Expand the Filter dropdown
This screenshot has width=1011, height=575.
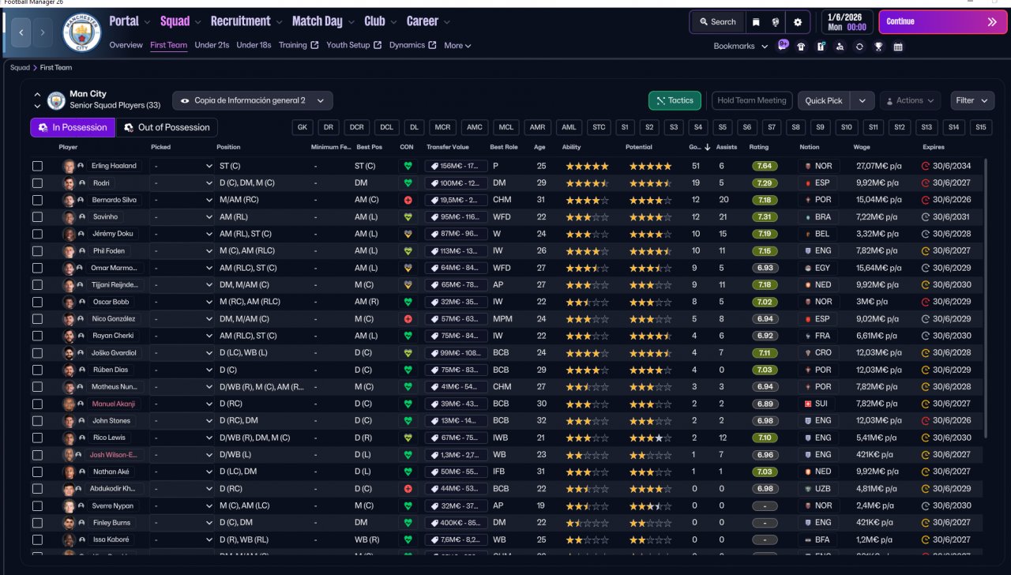click(x=972, y=100)
